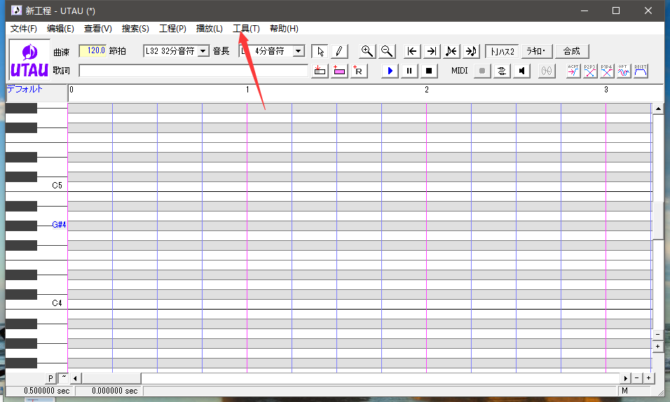
Task: Start playback with the blue play button
Action: point(390,71)
